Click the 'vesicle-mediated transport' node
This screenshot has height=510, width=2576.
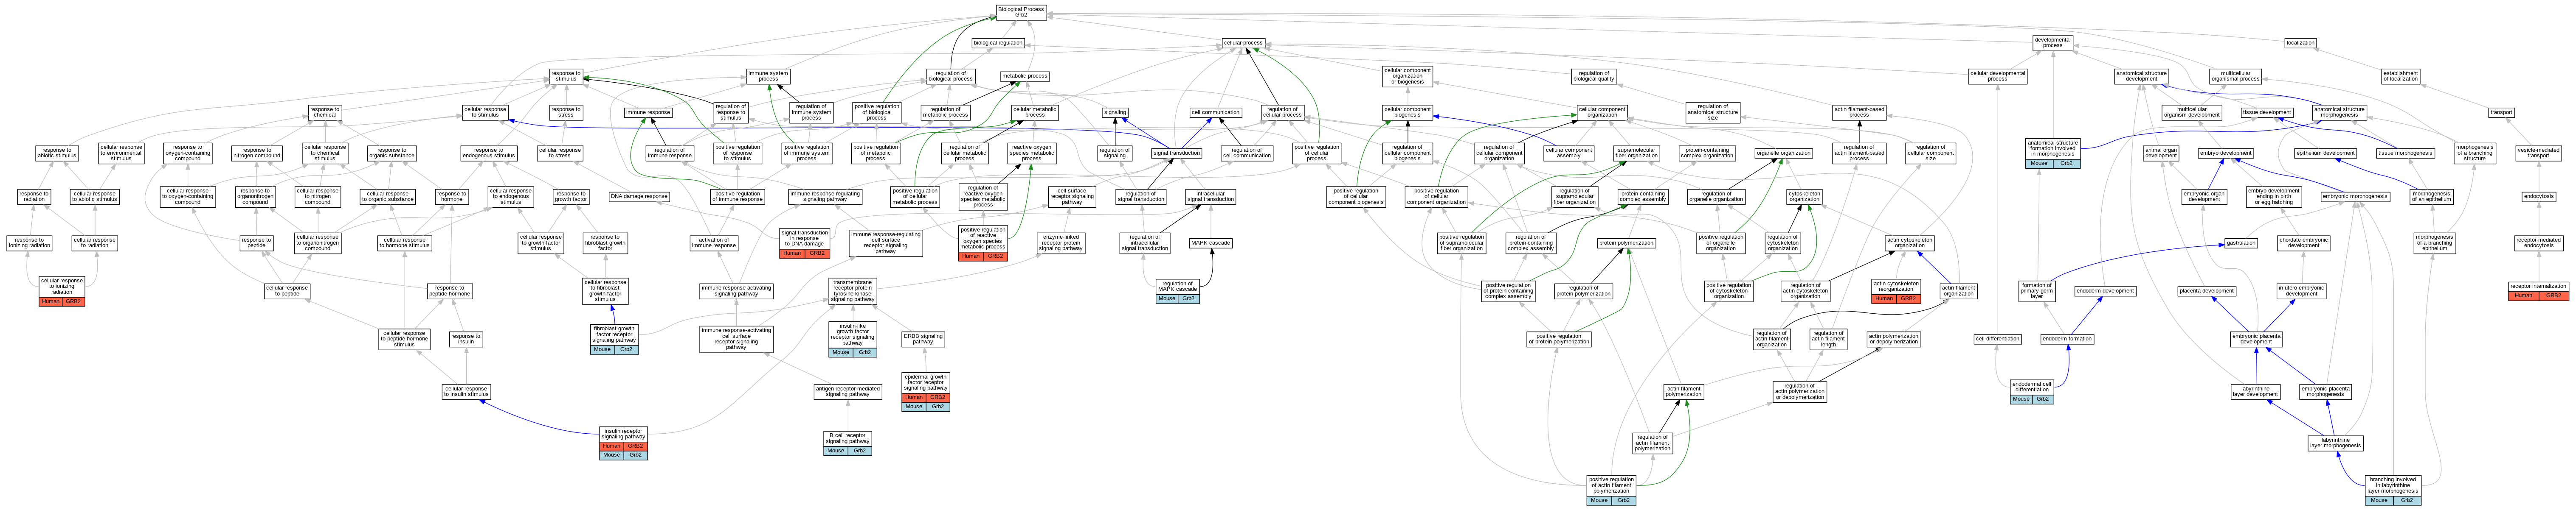coord(2539,154)
